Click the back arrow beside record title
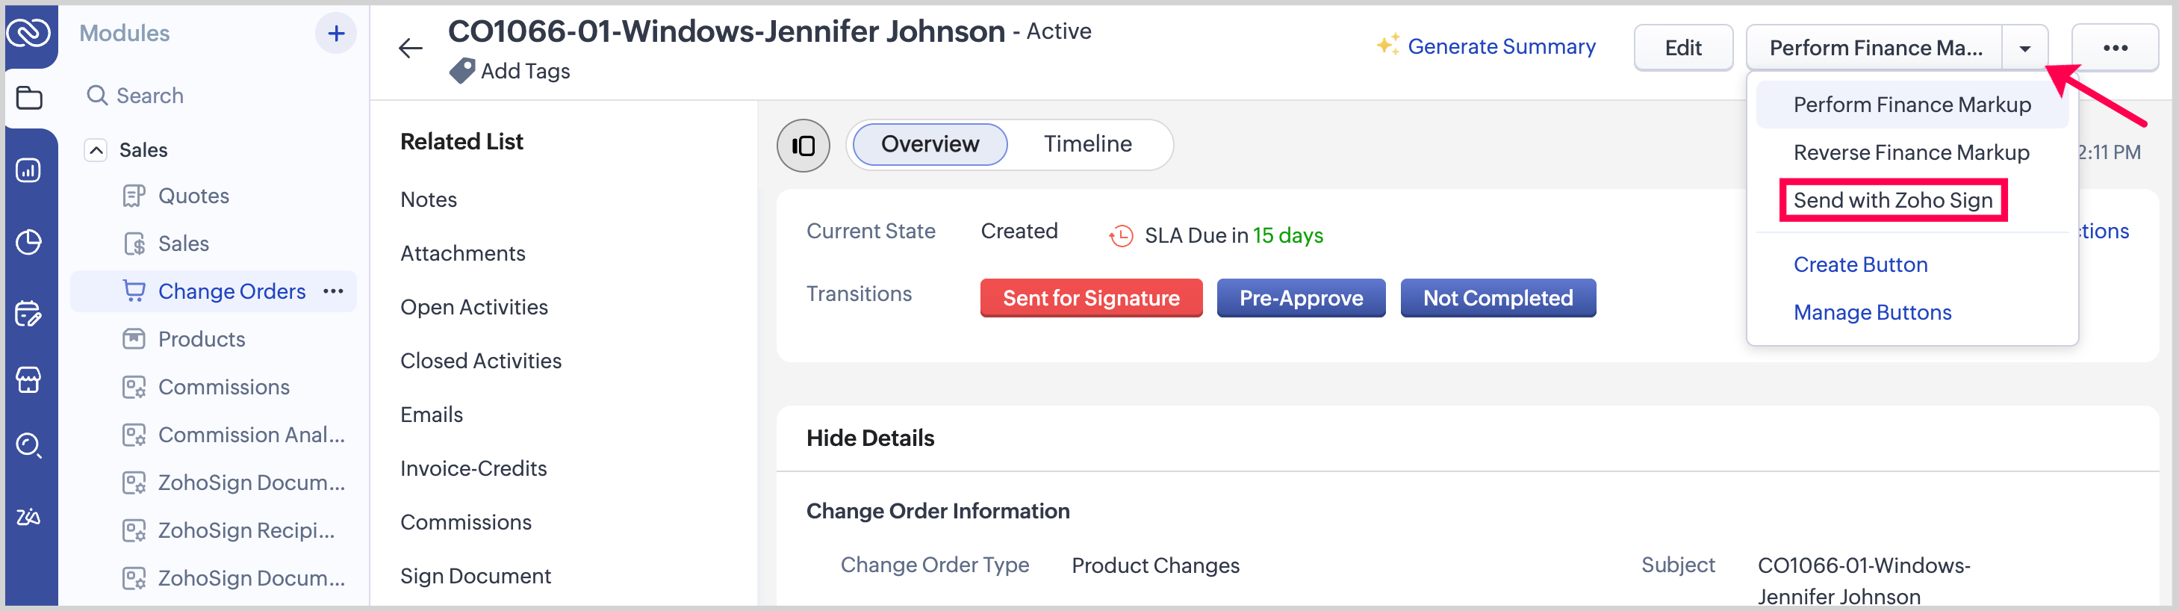The width and height of the screenshot is (2179, 611). [410, 49]
